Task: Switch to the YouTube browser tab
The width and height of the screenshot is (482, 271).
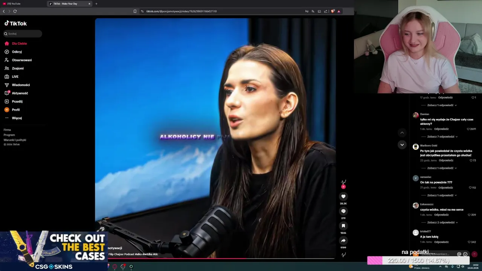Action: click(23, 4)
